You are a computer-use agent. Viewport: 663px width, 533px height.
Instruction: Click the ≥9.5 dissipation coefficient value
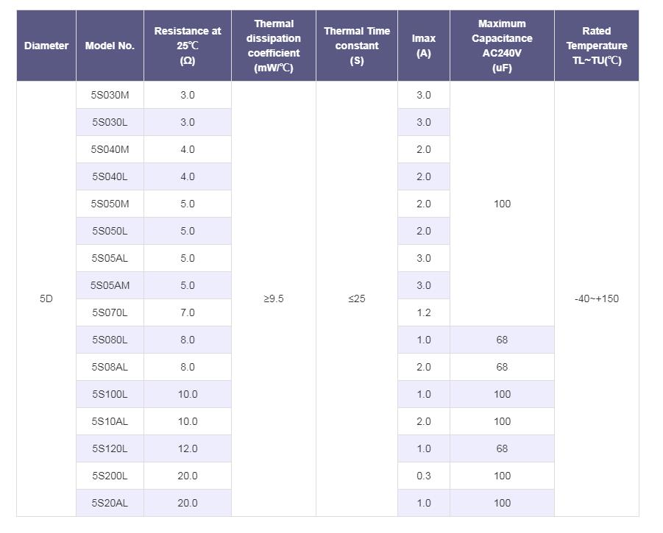(x=274, y=298)
